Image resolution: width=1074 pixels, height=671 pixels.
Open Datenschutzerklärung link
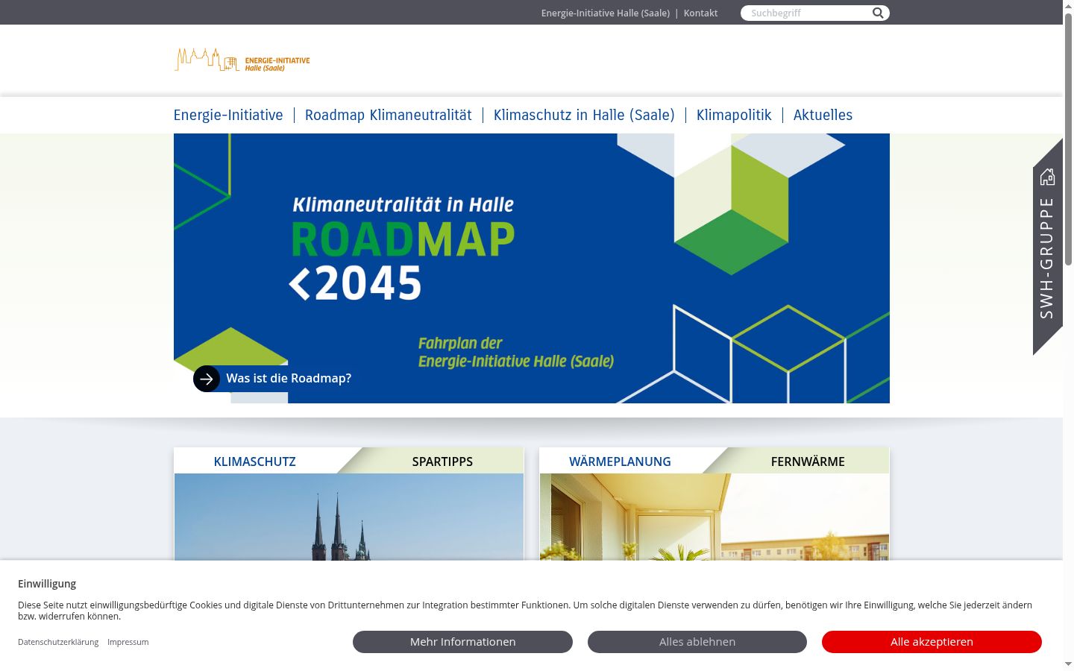pos(58,642)
